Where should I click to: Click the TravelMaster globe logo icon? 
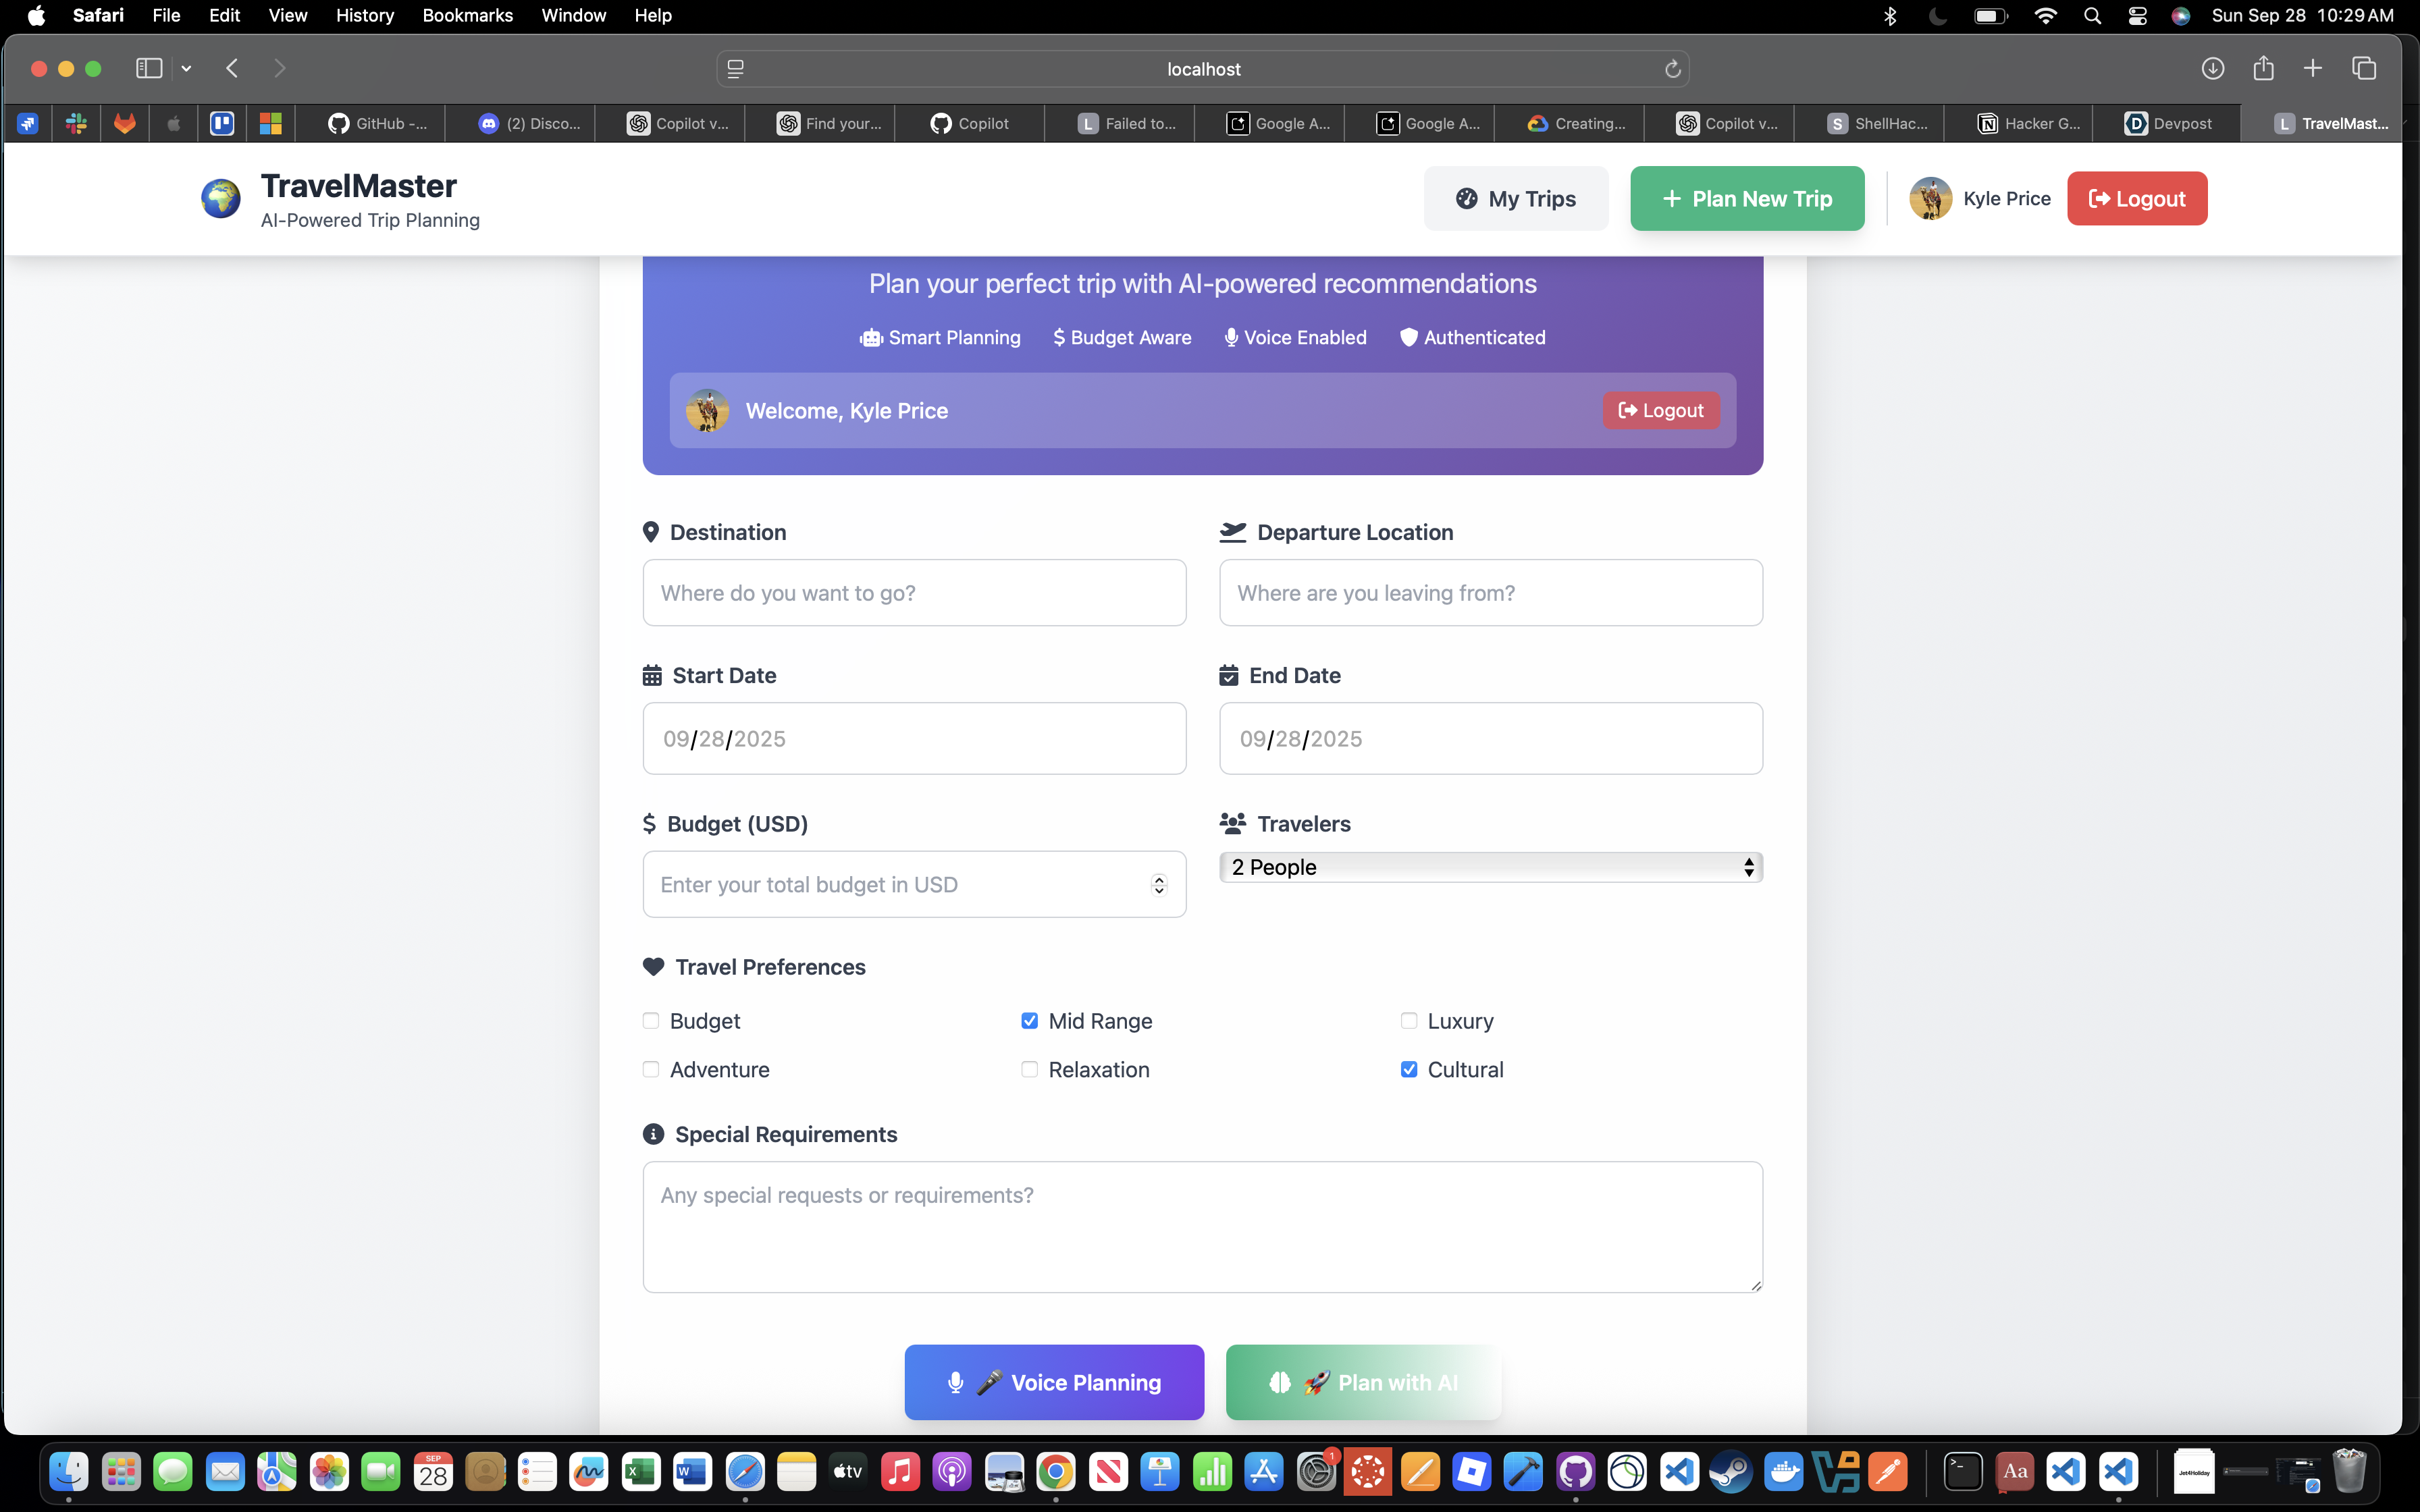(220, 198)
